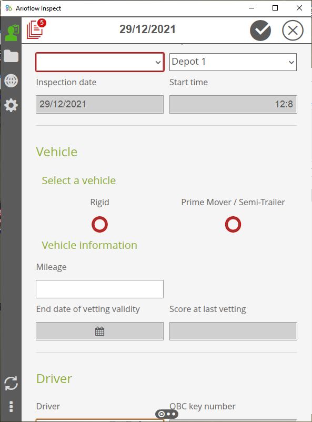Expand the Depot 1 dropdown
Image resolution: width=312 pixels, height=422 pixels.
[233, 62]
